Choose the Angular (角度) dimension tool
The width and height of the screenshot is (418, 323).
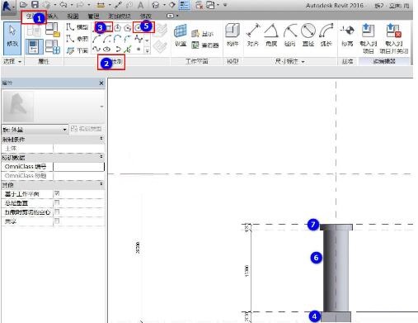pos(271,35)
